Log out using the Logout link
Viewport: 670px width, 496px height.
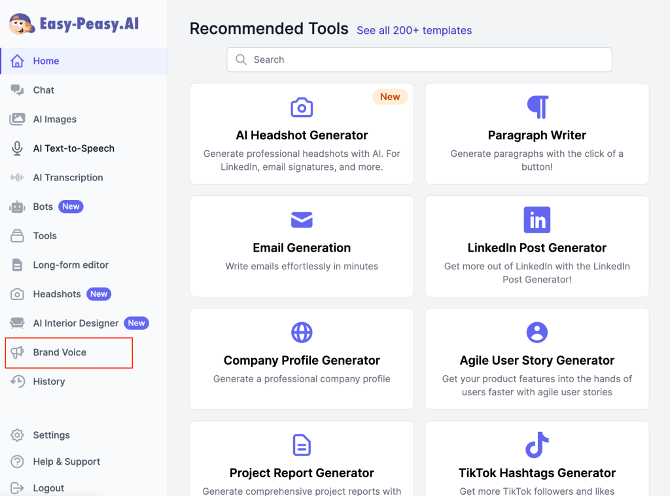coord(48,488)
